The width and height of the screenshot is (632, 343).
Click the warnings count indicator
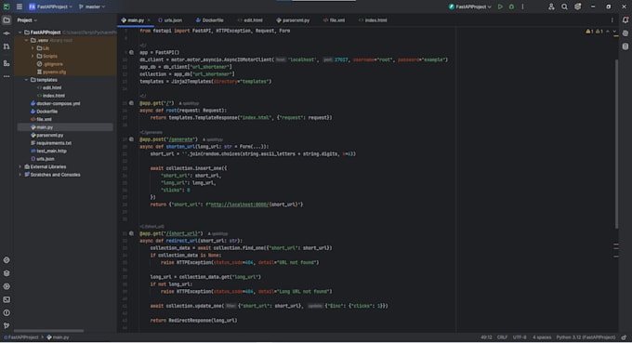[595, 32]
